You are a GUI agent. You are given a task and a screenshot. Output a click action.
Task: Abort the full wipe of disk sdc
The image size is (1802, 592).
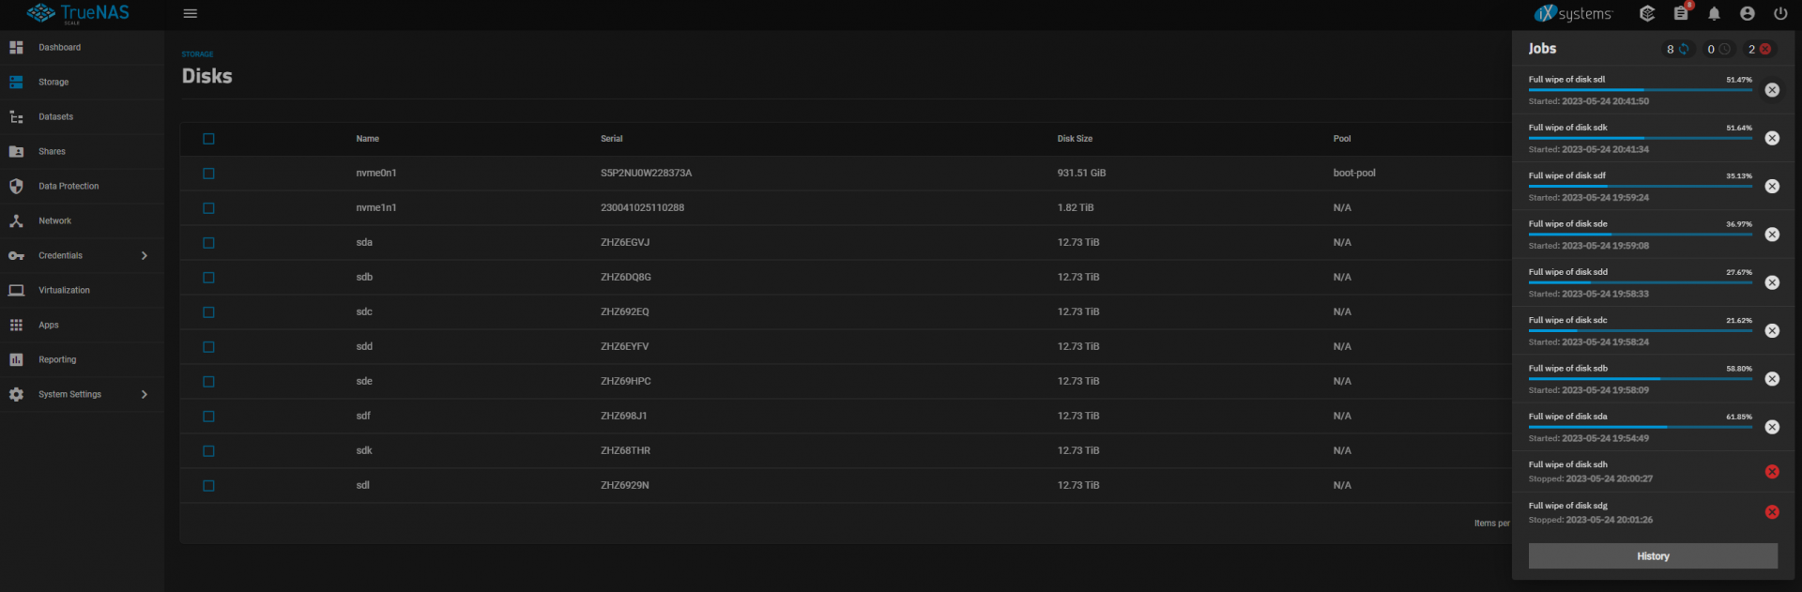point(1772,331)
